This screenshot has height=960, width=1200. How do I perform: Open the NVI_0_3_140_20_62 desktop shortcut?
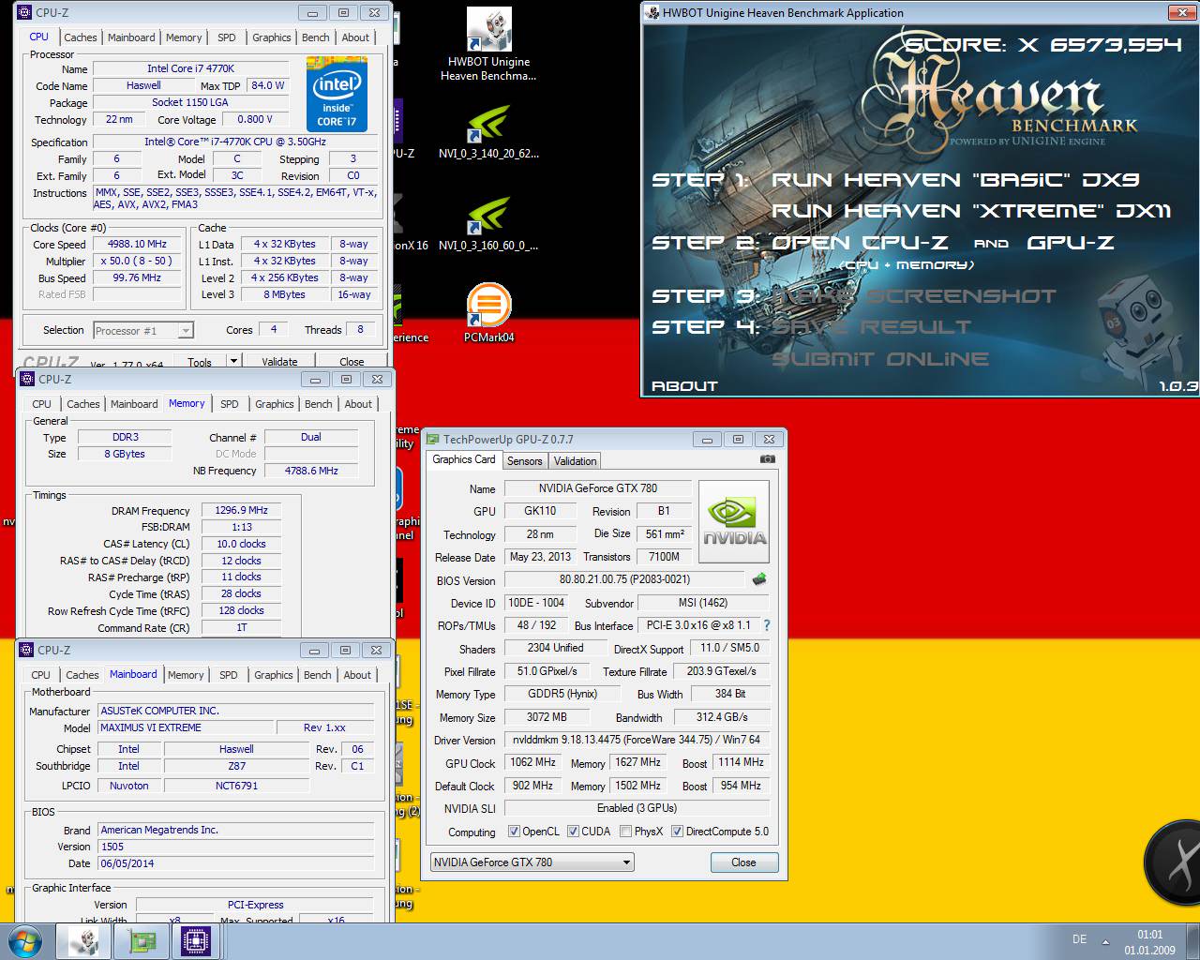[x=488, y=131]
